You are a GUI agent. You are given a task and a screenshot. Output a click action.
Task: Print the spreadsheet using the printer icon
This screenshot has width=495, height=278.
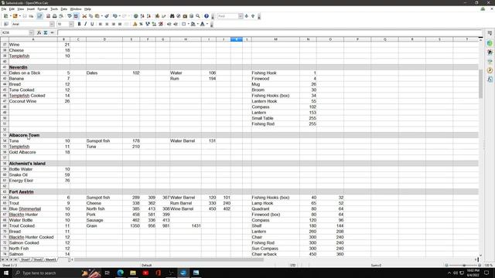click(x=54, y=16)
